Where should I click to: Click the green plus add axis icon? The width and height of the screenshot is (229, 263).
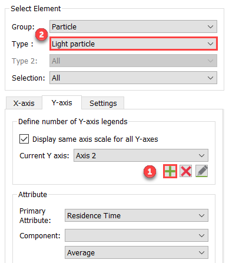[x=170, y=171]
